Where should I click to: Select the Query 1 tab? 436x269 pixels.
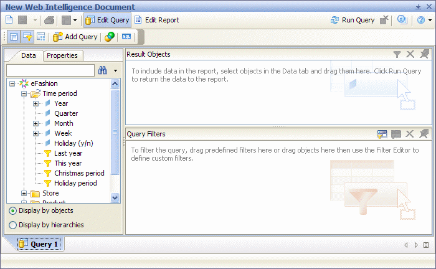[39, 244]
